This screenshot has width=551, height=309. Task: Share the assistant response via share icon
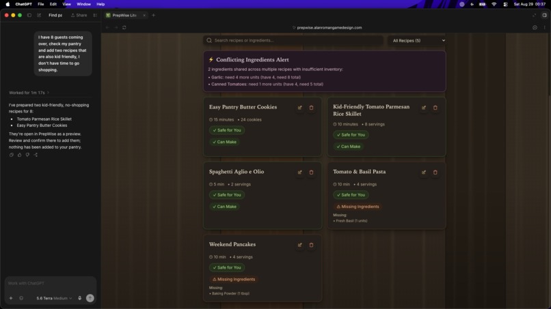tap(36, 155)
